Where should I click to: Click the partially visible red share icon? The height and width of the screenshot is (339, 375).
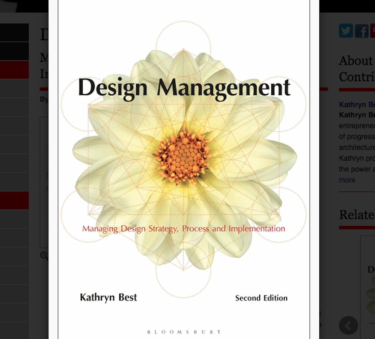click(373, 31)
